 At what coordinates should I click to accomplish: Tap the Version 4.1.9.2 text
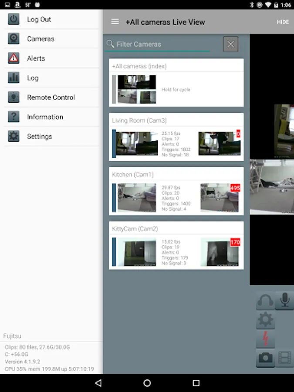tap(23, 362)
